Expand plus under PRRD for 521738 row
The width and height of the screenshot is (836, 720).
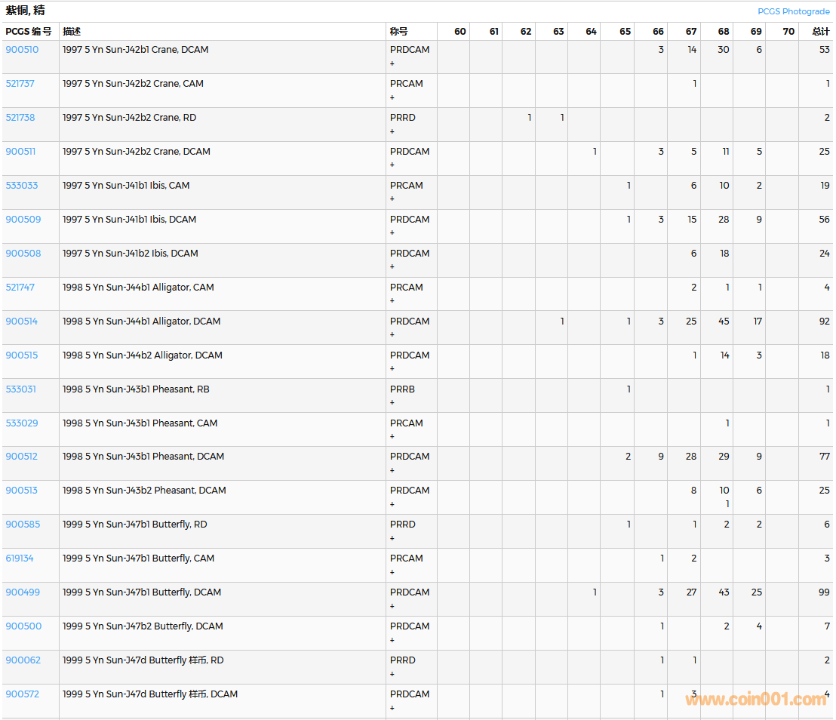[x=392, y=131]
